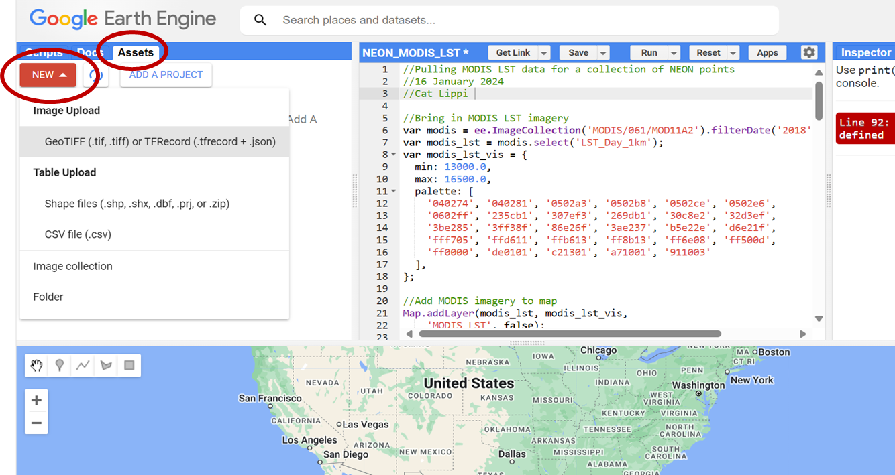The image size is (895, 475).
Task: Click the scroll down arrow in editor
Action: click(819, 319)
